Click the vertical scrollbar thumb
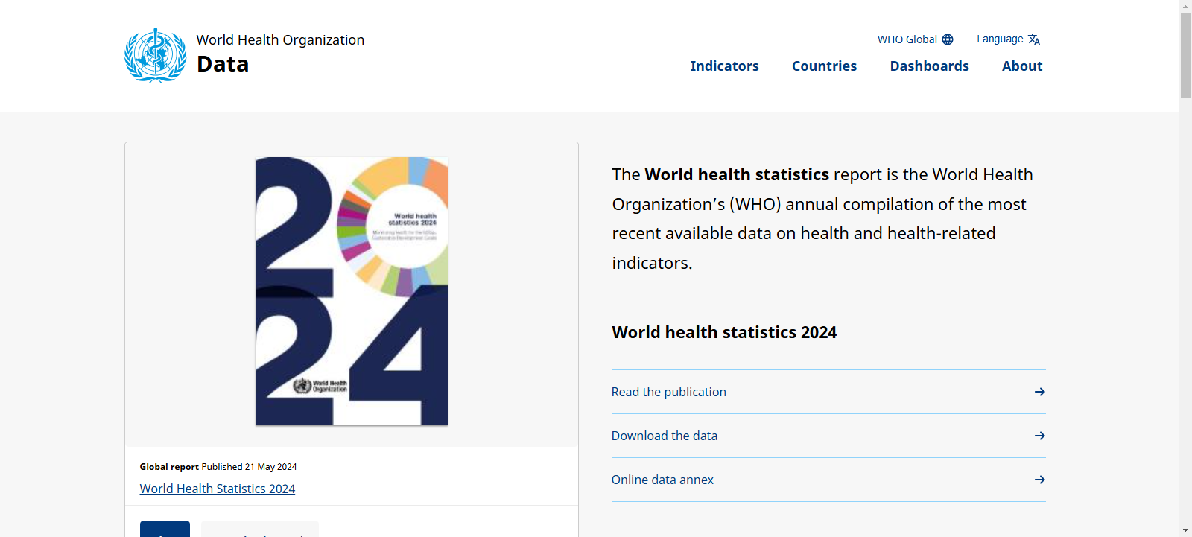This screenshot has height=537, width=1192. click(x=1185, y=55)
